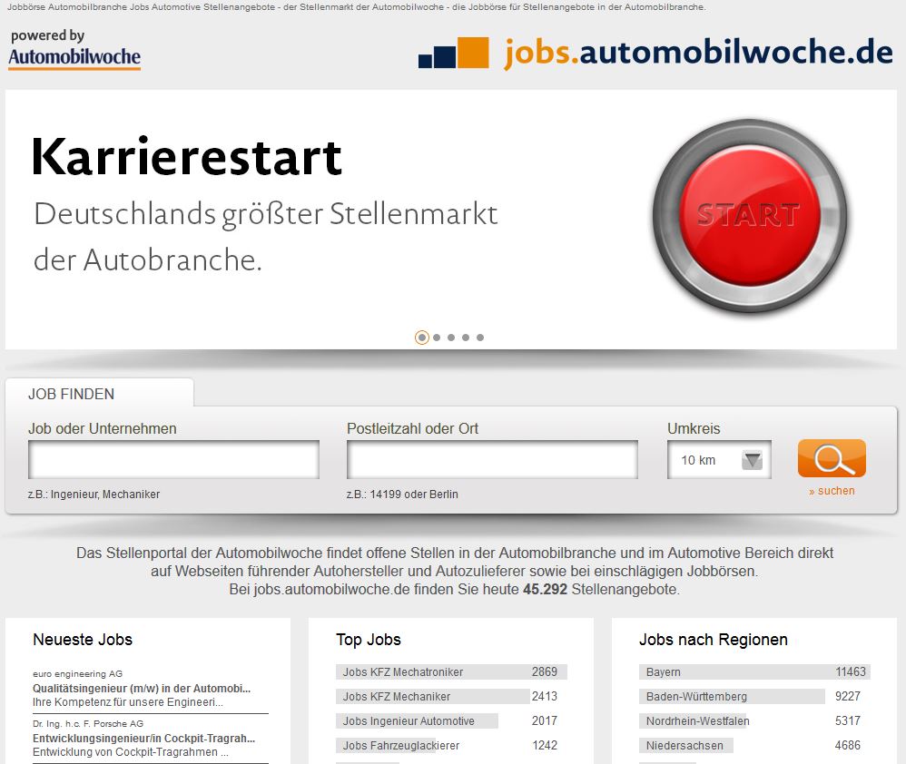Screen dimensions: 906x764
Task: Open Jobs KFZ Mechatroniker listing
Action: (403, 672)
